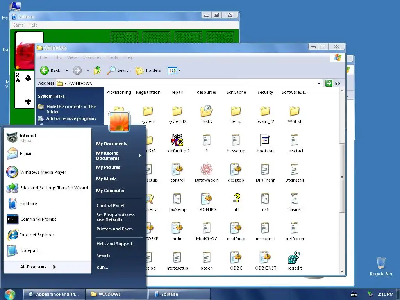Open the Edit menu in Explorer

pos(57,57)
